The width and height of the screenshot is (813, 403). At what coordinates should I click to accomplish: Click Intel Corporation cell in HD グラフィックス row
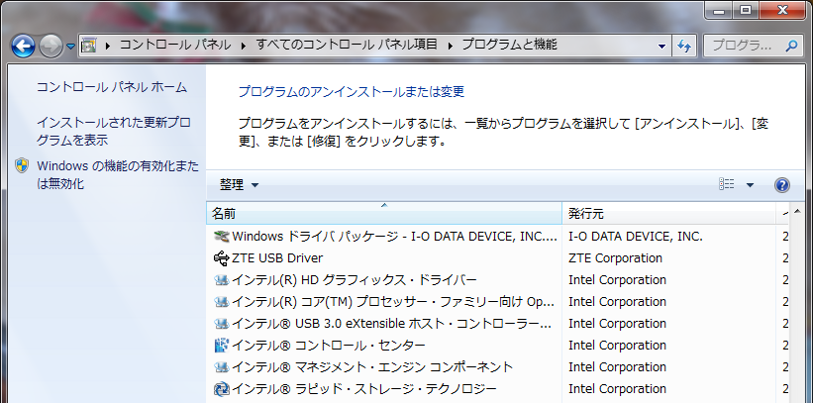pyautogui.click(x=617, y=280)
